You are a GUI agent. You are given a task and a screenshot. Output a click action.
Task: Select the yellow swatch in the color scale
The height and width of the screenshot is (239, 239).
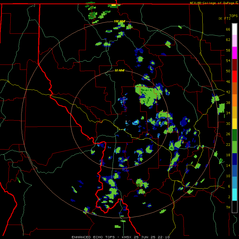tap(234, 123)
